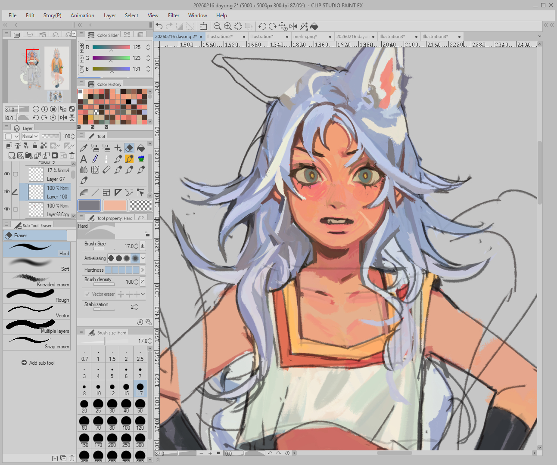Click the New raster layer icon
The width and height of the screenshot is (557, 465).
(x=12, y=155)
